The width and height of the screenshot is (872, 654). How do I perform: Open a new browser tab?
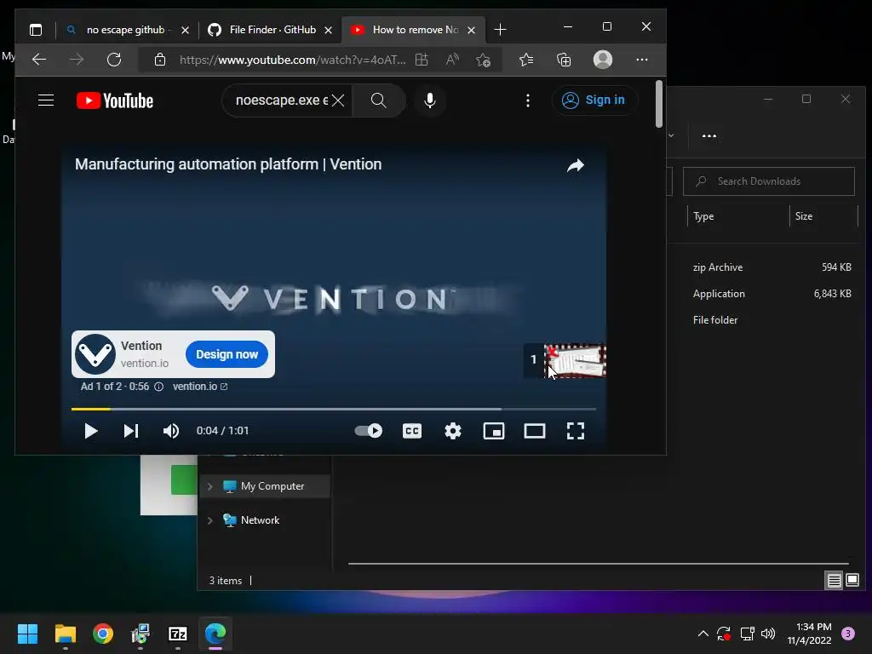coord(500,30)
